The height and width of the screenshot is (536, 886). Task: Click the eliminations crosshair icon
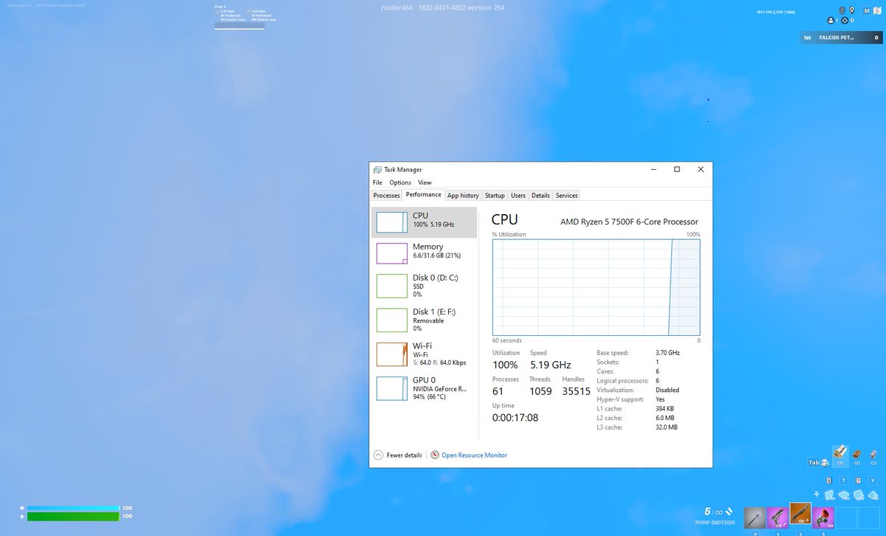[x=845, y=21]
